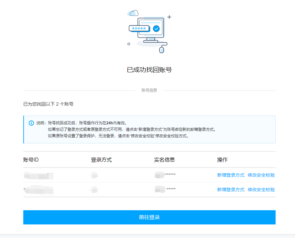Select the first row's masked real-name info
295x238 pixels.
tap(165, 175)
